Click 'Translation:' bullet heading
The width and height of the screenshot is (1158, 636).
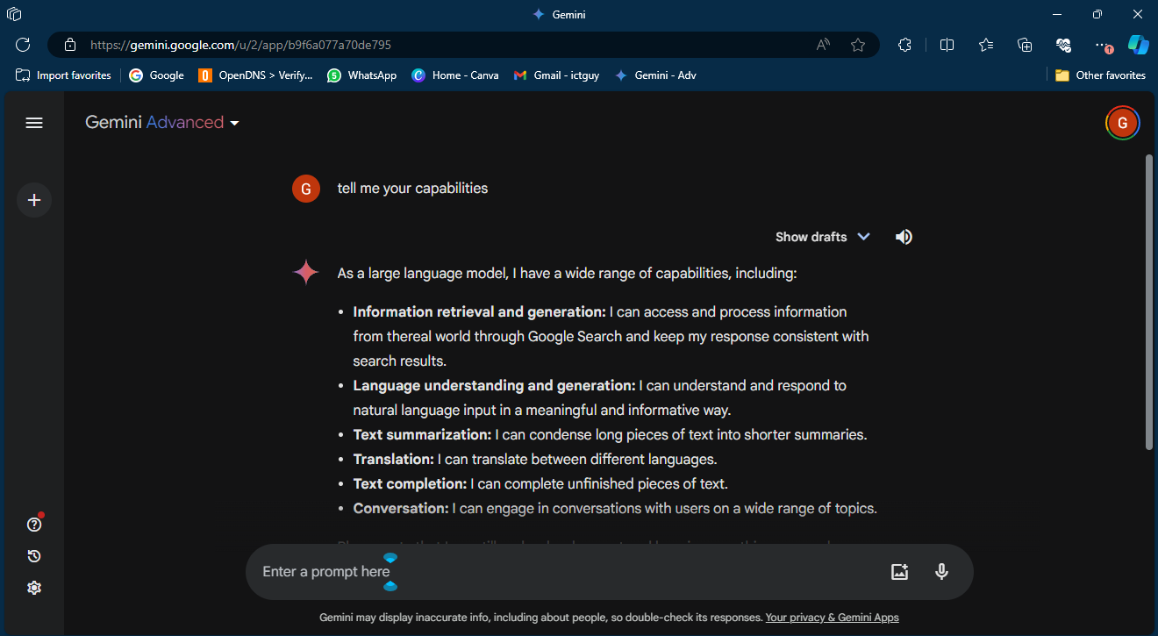point(394,459)
